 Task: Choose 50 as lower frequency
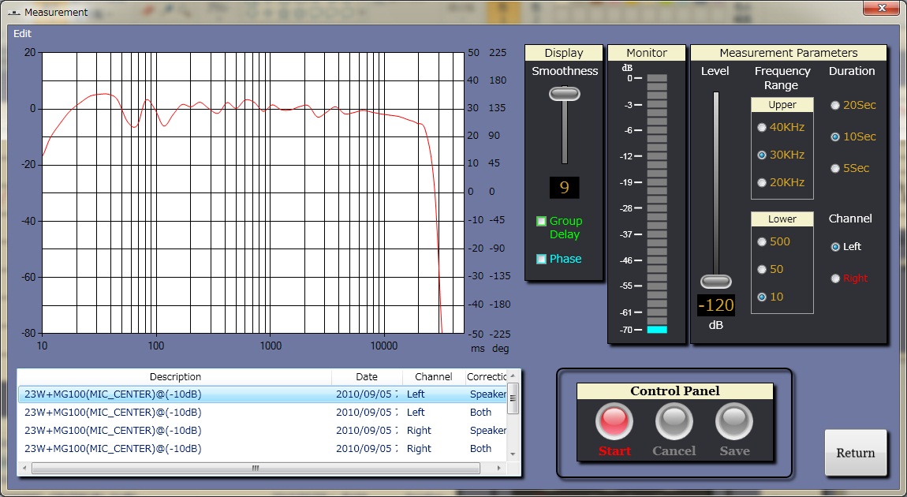(761, 269)
